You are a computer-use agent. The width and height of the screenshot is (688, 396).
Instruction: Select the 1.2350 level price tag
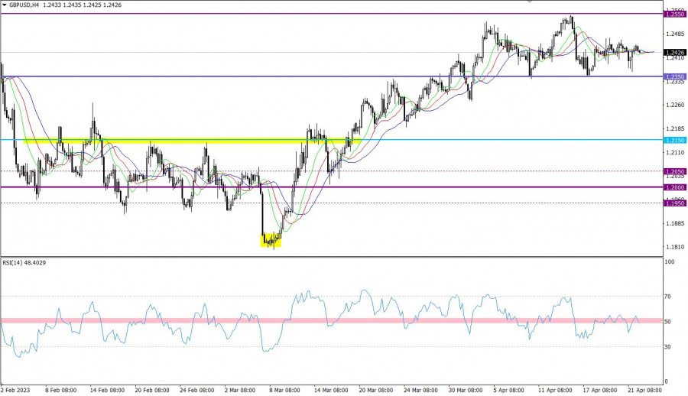coord(674,76)
